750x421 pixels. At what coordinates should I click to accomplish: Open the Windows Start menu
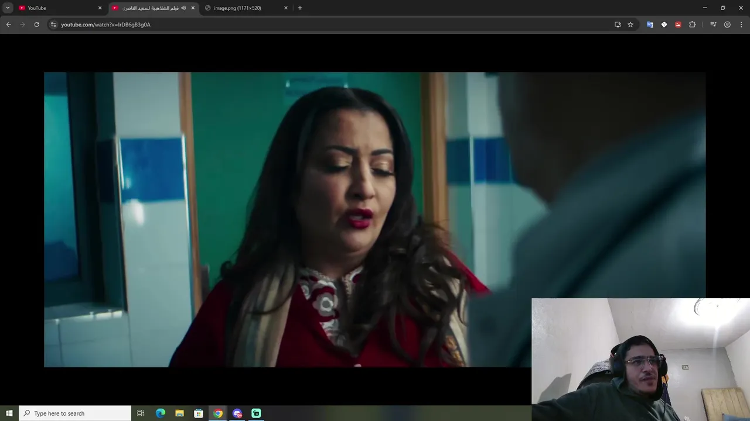tap(9, 413)
